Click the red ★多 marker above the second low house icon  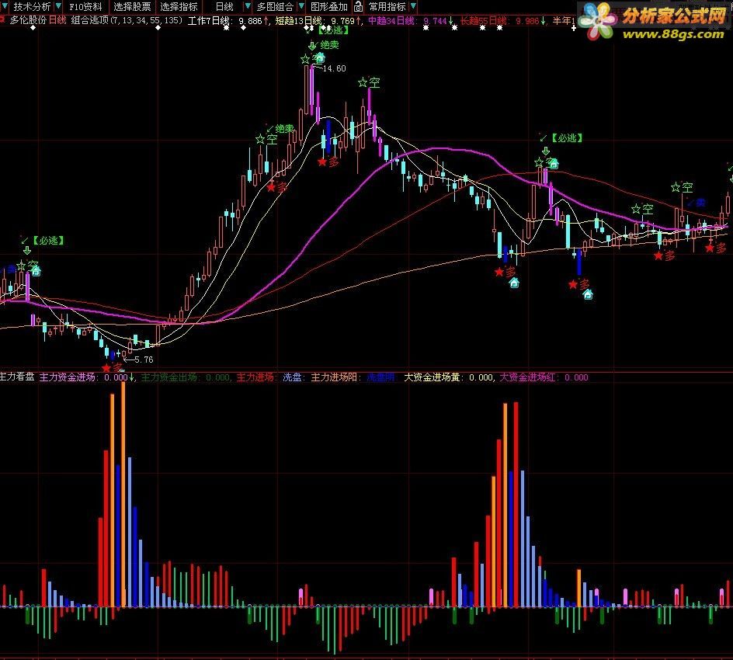[579, 284]
